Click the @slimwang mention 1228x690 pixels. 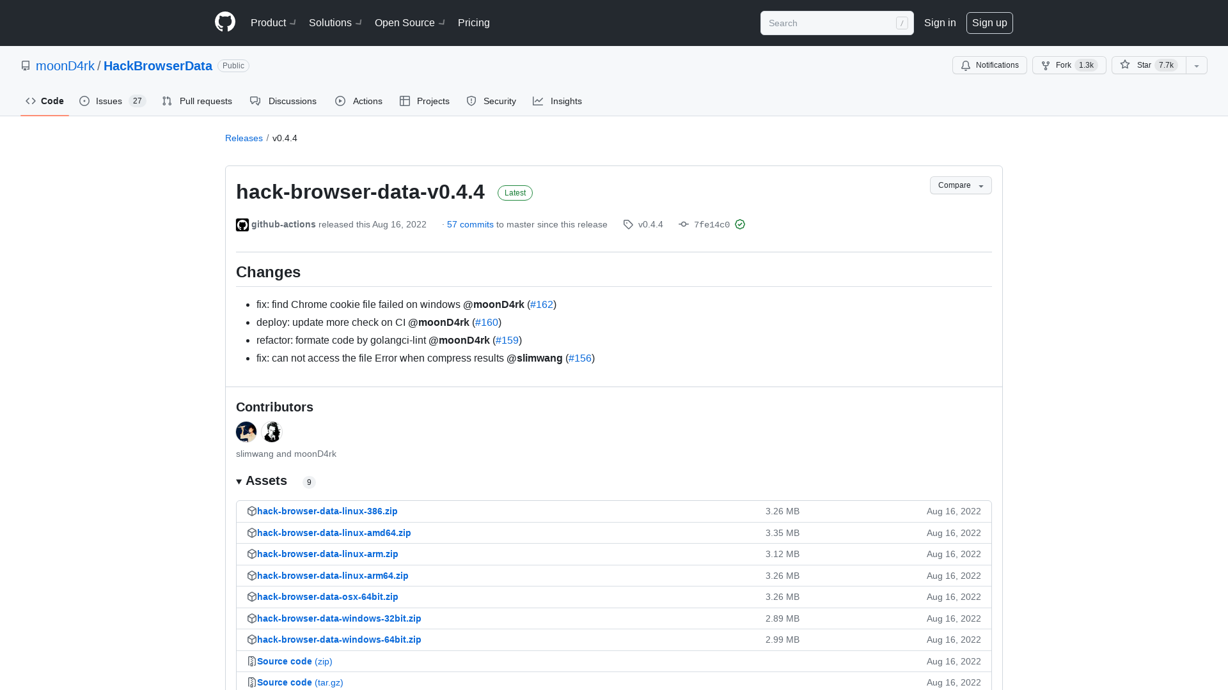coord(535,358)
